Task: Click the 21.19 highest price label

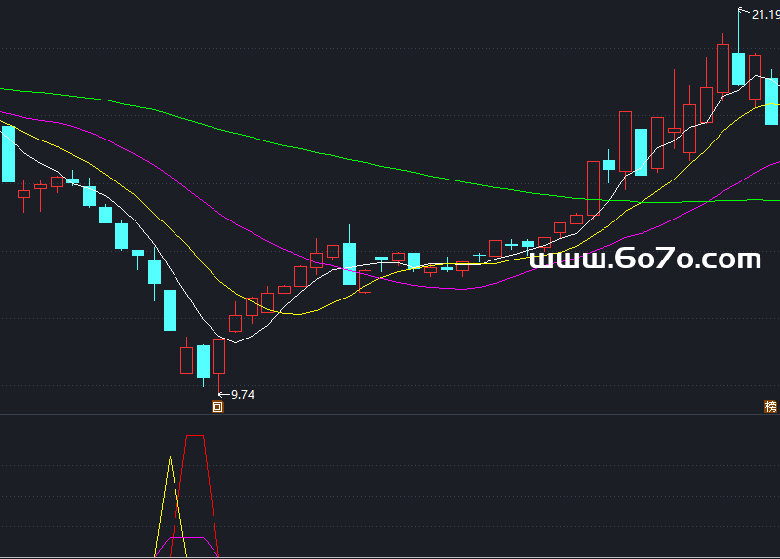Action: pos(765,15)
